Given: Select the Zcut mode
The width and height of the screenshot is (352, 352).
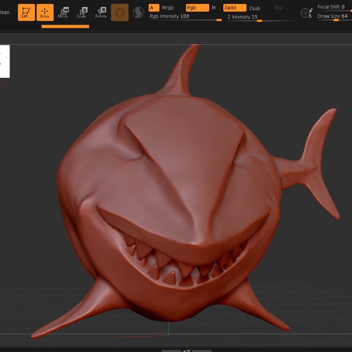Looking at the screenshot, I should click(x=279, y=8).
